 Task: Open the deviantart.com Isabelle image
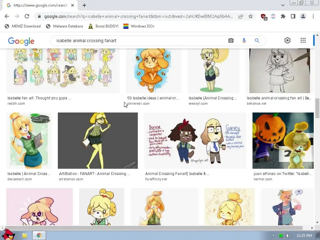tap(29, 141)
